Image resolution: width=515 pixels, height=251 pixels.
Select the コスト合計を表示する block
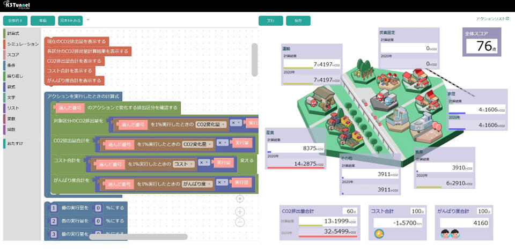pyautogui.click(x=70, y=71)
